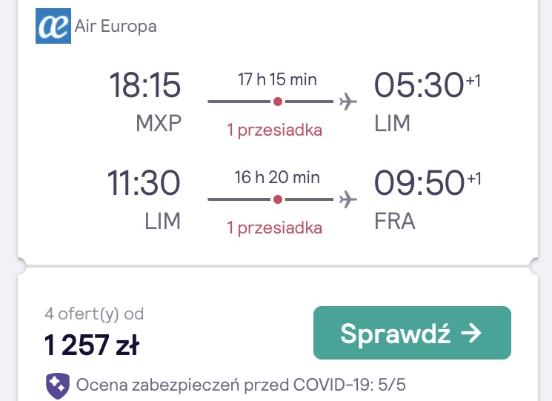Click the return stopover red dot
Image resolution: width=552 pixels, height=401 pixels.
coord(278,199)
